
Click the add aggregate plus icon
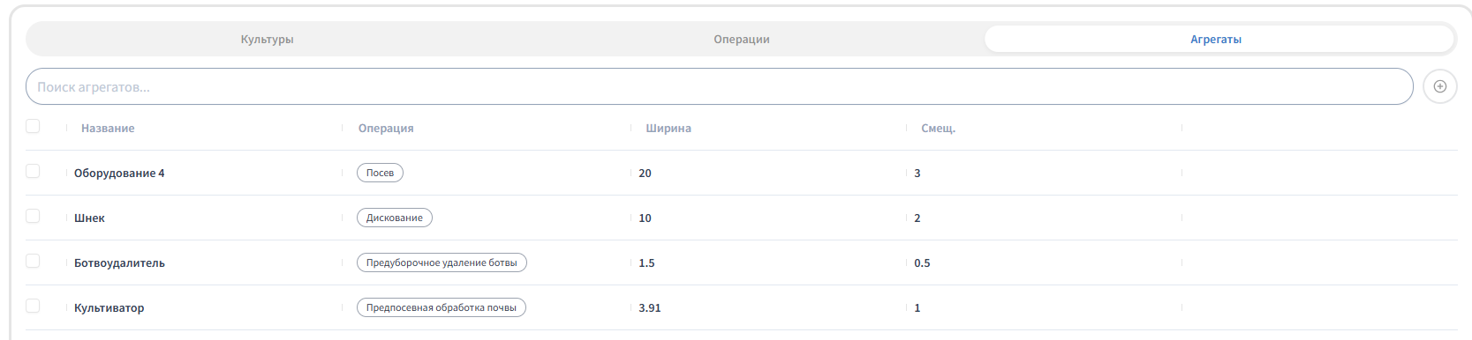1440,86
